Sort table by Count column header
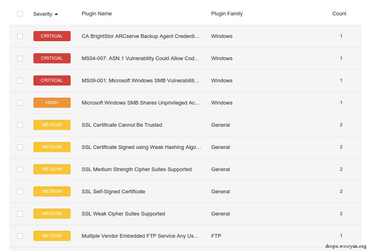 (339, 14)
